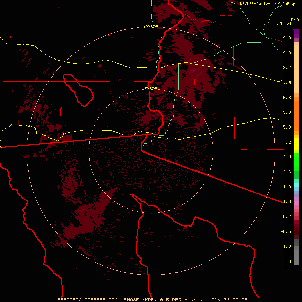Click the 5.8 legend value

coord(287,112)
